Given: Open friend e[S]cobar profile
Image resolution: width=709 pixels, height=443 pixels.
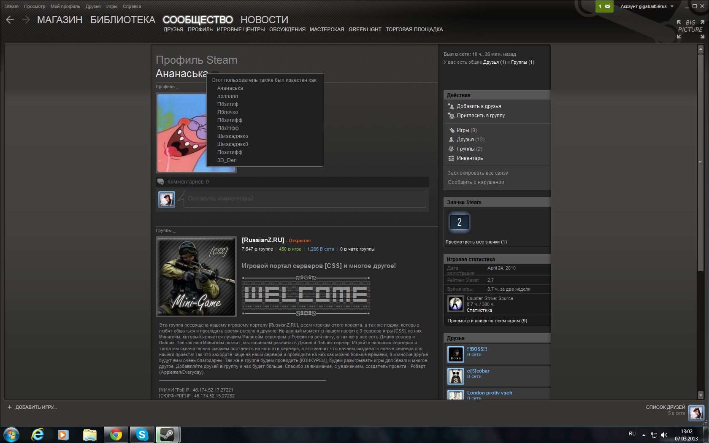Looking at the screenshot, I should (x=478, y=371).
